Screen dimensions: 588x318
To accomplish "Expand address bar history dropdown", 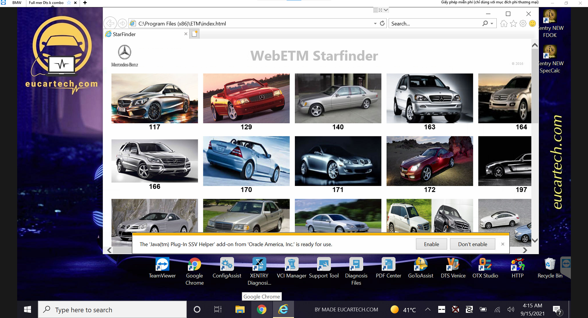I will [x=375, y=24].
